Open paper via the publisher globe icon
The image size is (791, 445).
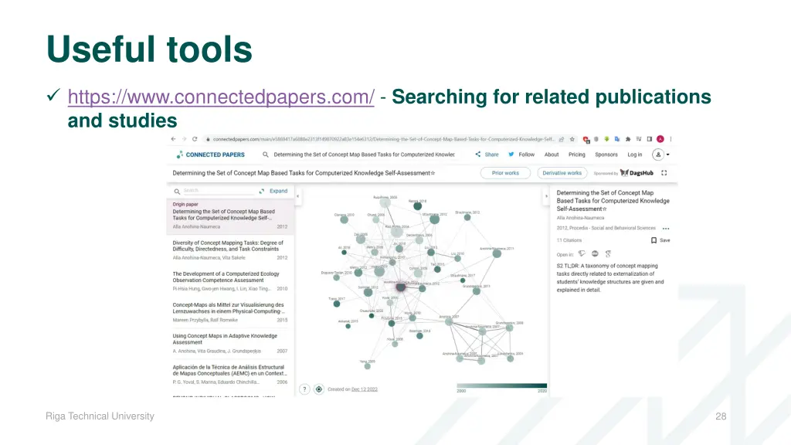point(595,253)
